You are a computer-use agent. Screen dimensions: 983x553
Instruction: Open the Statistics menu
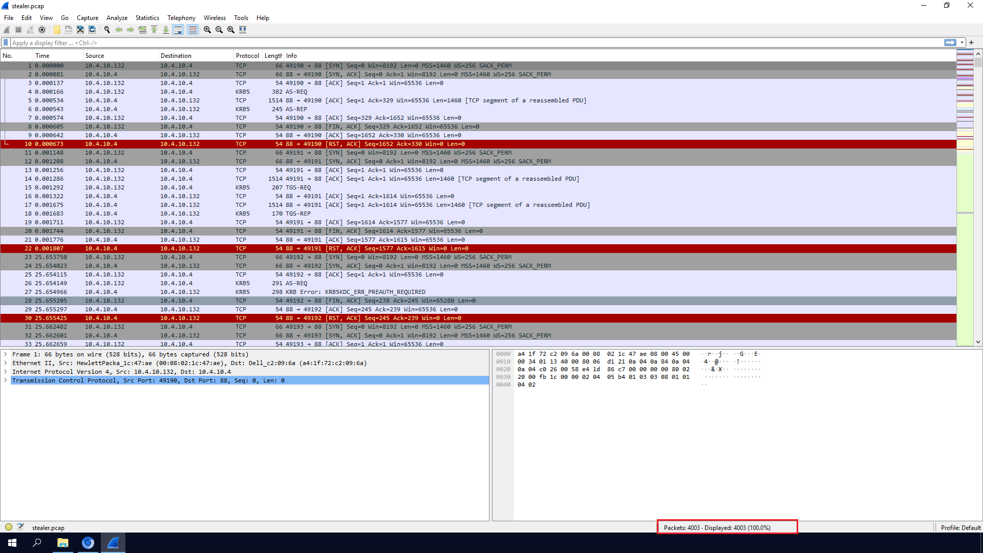click(x=147, y=17)
